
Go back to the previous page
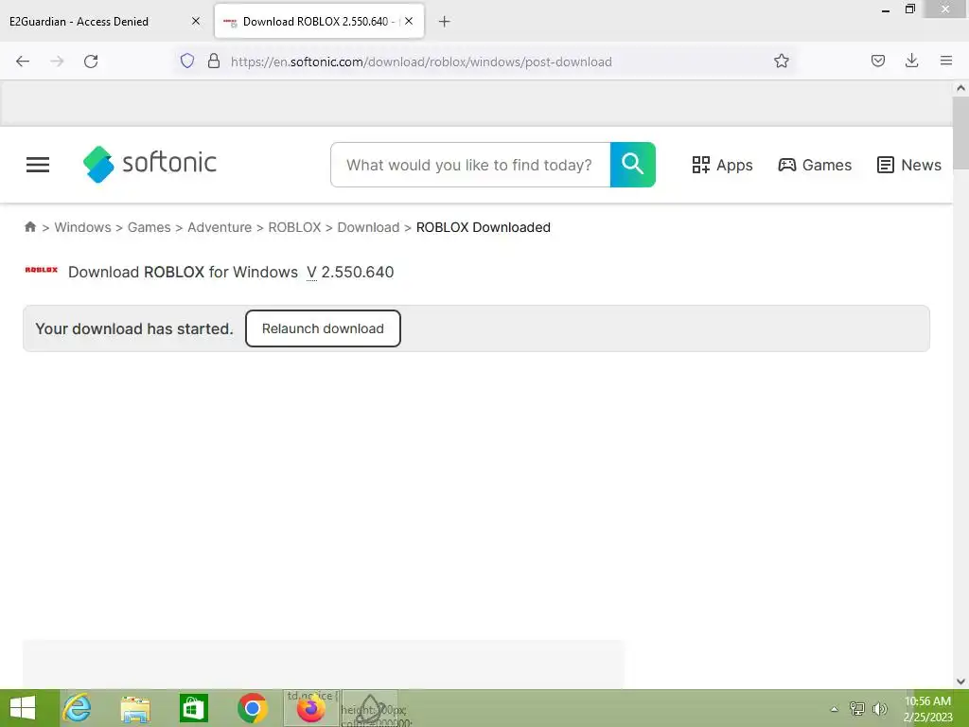[x=23, y=62]
